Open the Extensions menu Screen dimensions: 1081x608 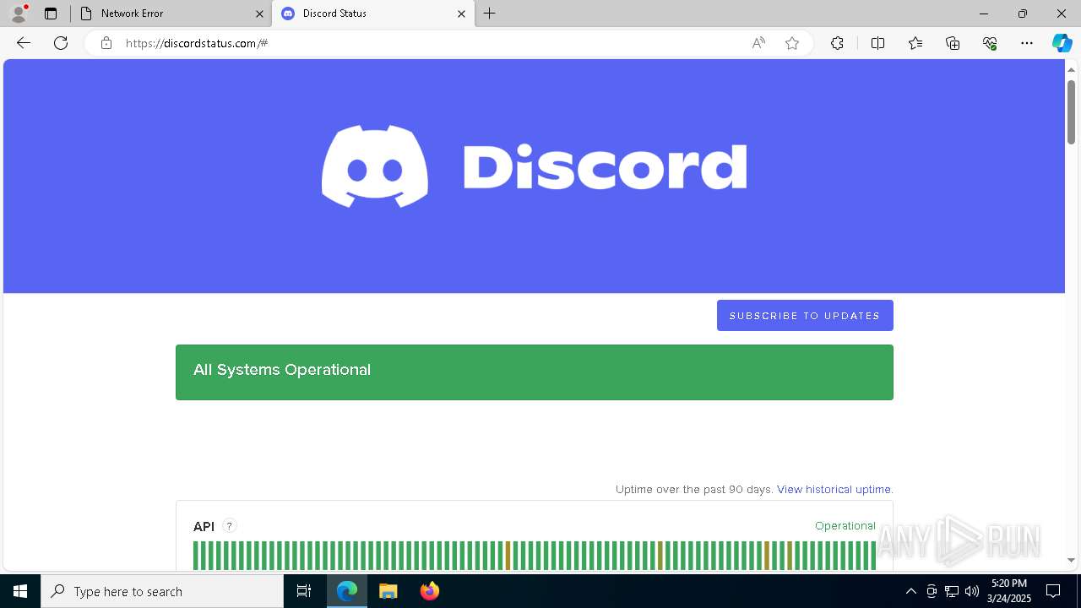tap(837, 43)
